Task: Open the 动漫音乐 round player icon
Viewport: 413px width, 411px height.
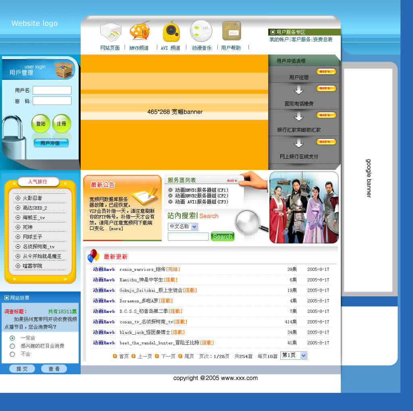Action: (201, 31)
